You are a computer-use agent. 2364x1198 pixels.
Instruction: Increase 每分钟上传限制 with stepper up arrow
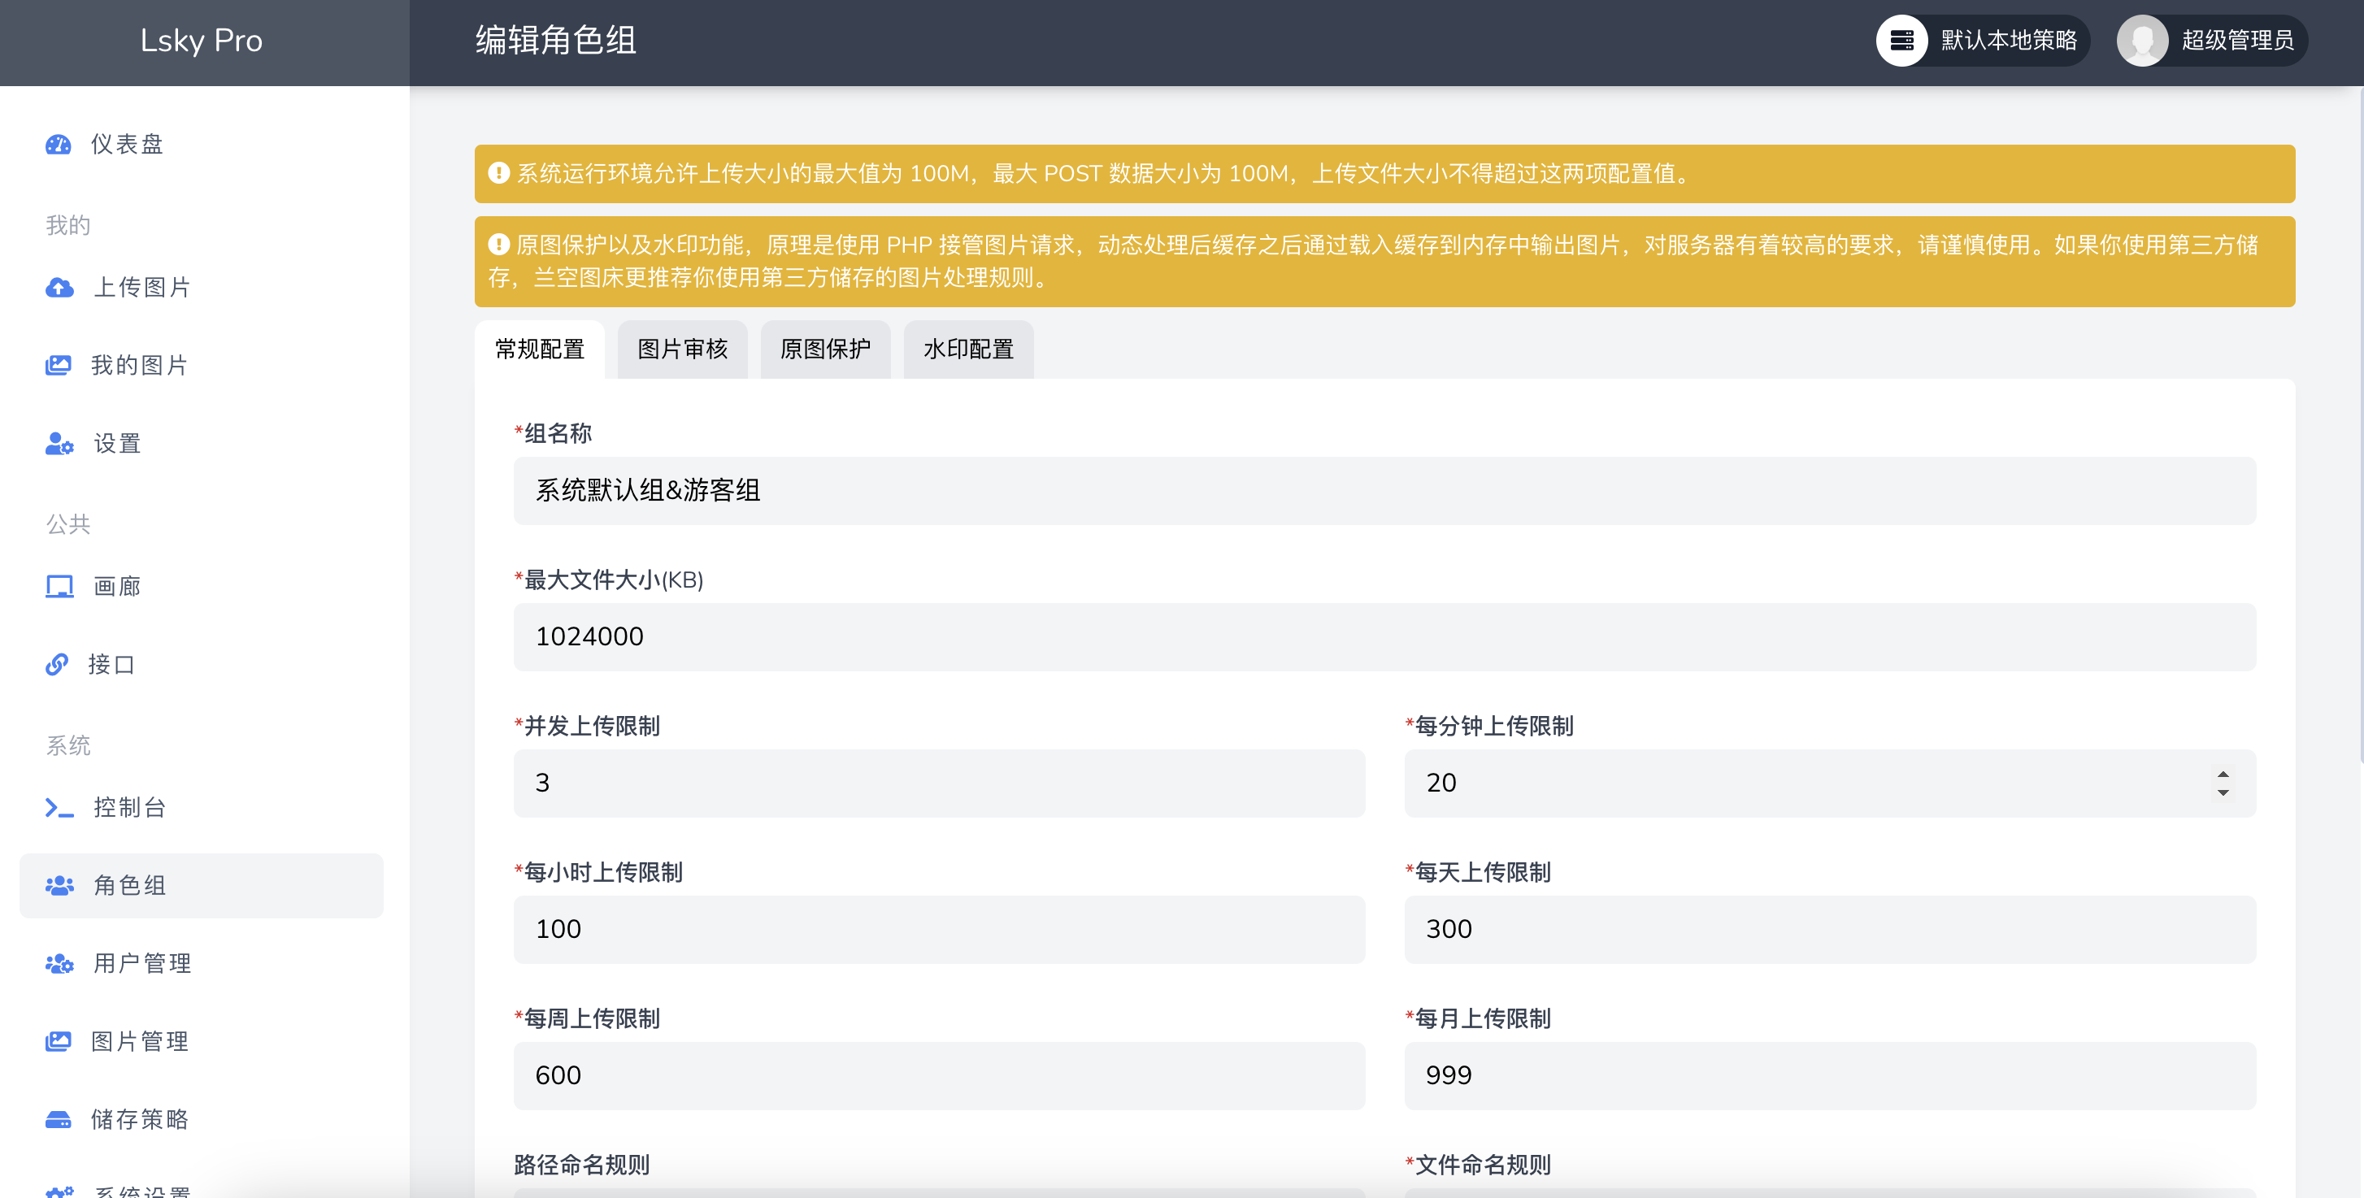coord(2223,775)
